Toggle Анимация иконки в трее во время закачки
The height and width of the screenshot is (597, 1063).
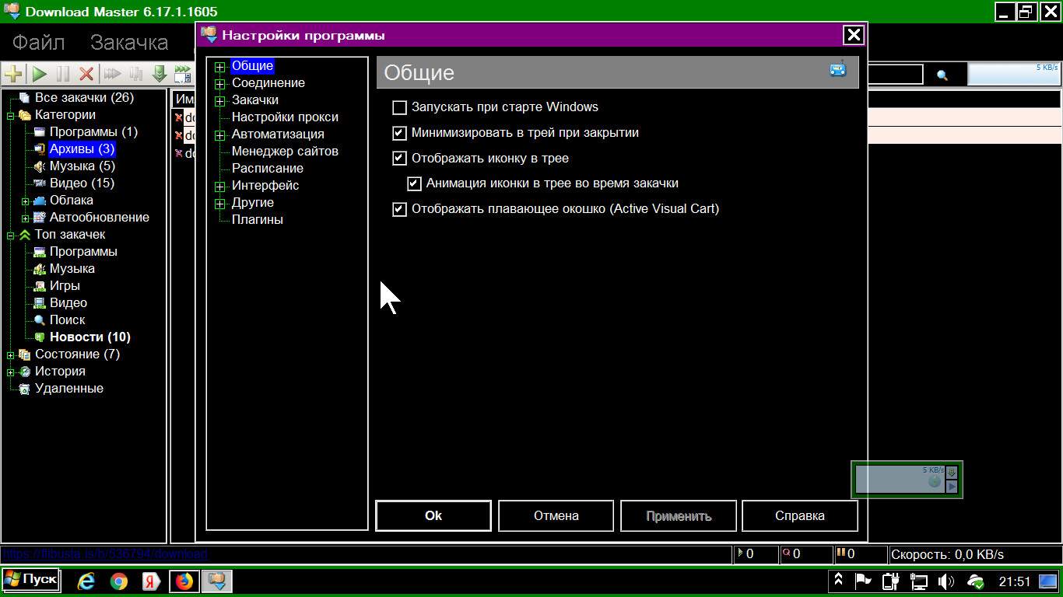tap(415, 184)
